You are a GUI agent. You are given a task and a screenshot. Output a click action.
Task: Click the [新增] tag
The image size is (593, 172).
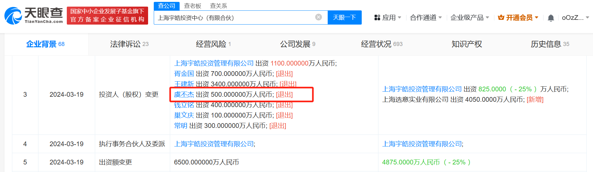[535, 100]
